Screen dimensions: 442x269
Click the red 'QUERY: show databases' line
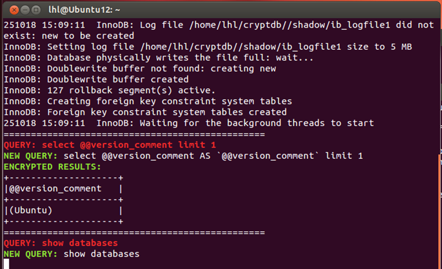point(61,243)
